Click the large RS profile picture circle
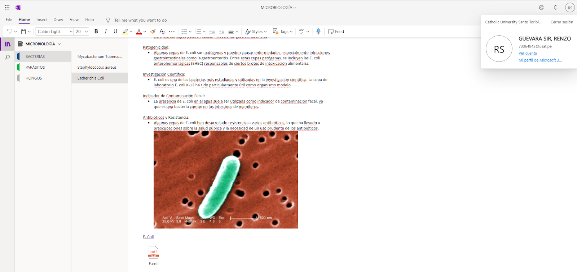Image resolution: width=577 pixels, height=272 pixels. (x=499, y=49)
